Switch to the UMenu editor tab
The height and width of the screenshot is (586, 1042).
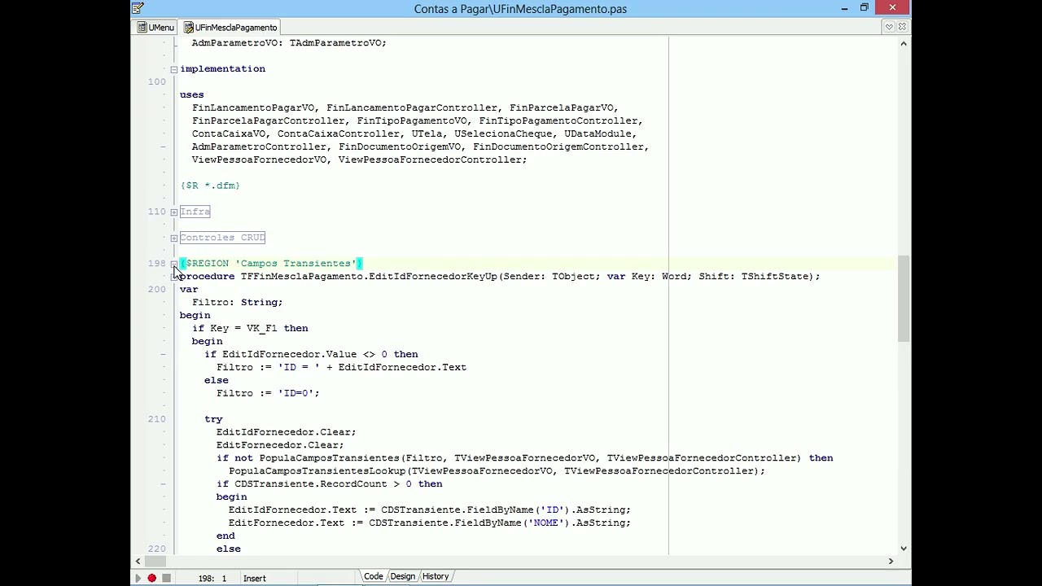click(155, 27)
